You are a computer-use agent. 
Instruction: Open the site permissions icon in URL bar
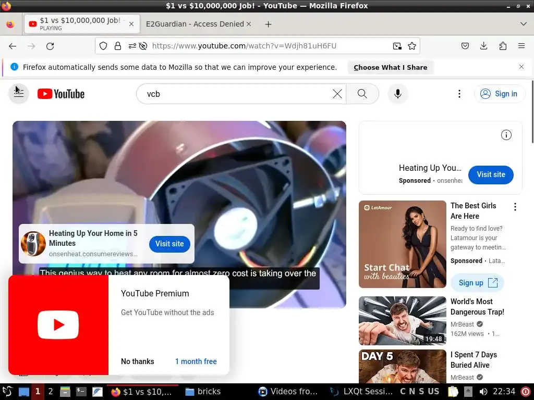132,46
